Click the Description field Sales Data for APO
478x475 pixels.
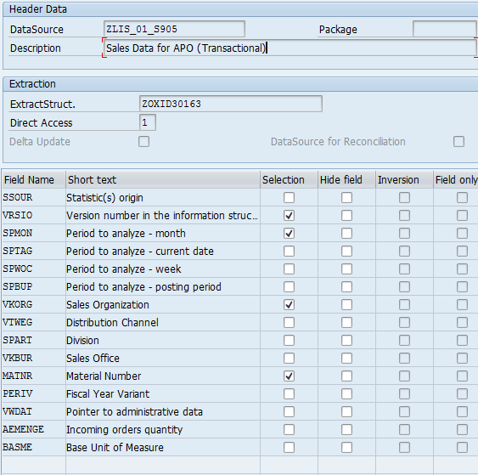[x=290, y=48]
